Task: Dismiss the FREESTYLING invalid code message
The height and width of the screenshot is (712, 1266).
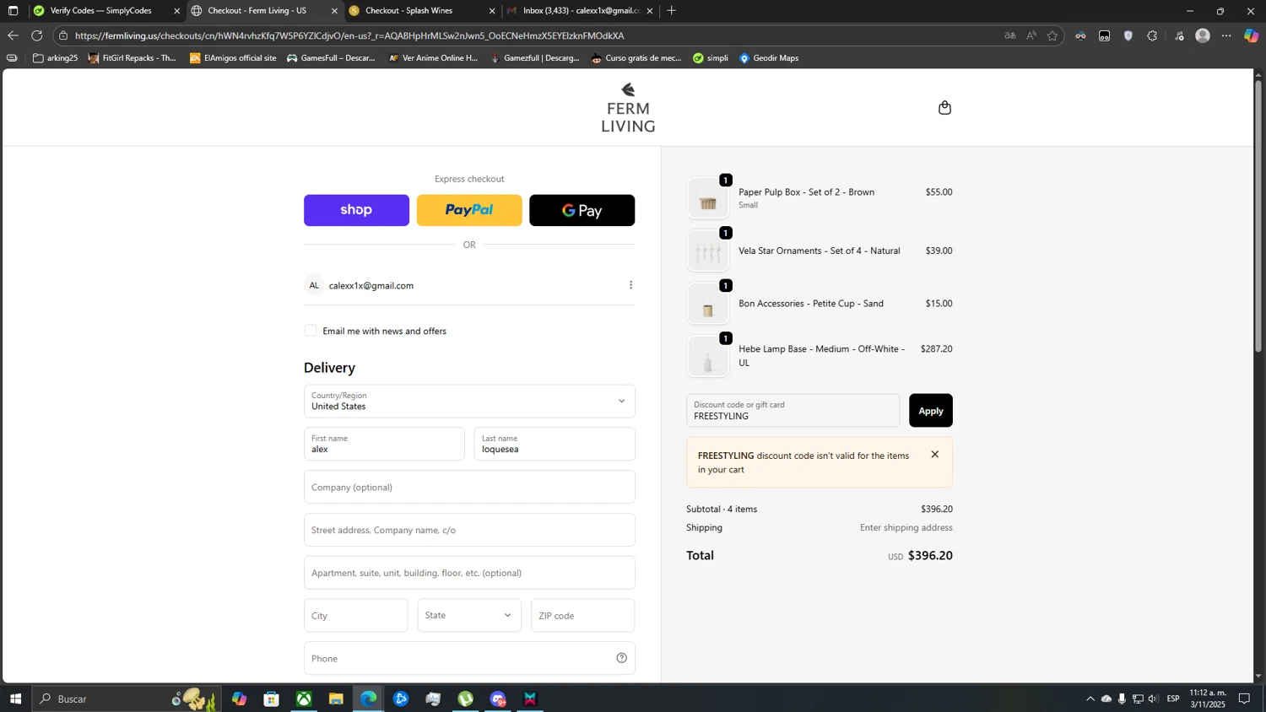Action: pyautogui.click(x=934, y=455)
